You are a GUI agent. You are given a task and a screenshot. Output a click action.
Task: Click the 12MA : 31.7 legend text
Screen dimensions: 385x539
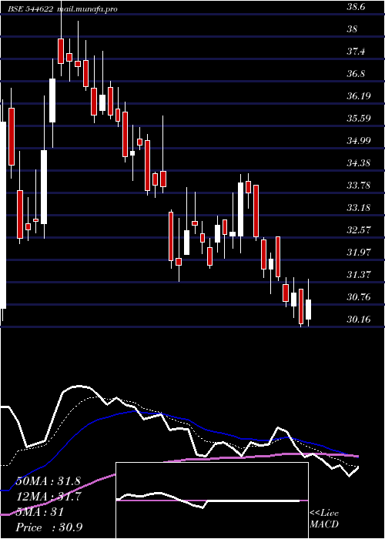pyautogui.click(x=48, y=497)
